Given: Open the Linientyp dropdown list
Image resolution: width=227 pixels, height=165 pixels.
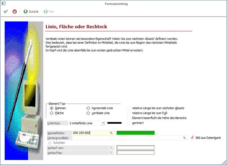Looking at the screenshot, I should [x=103, y=123].
